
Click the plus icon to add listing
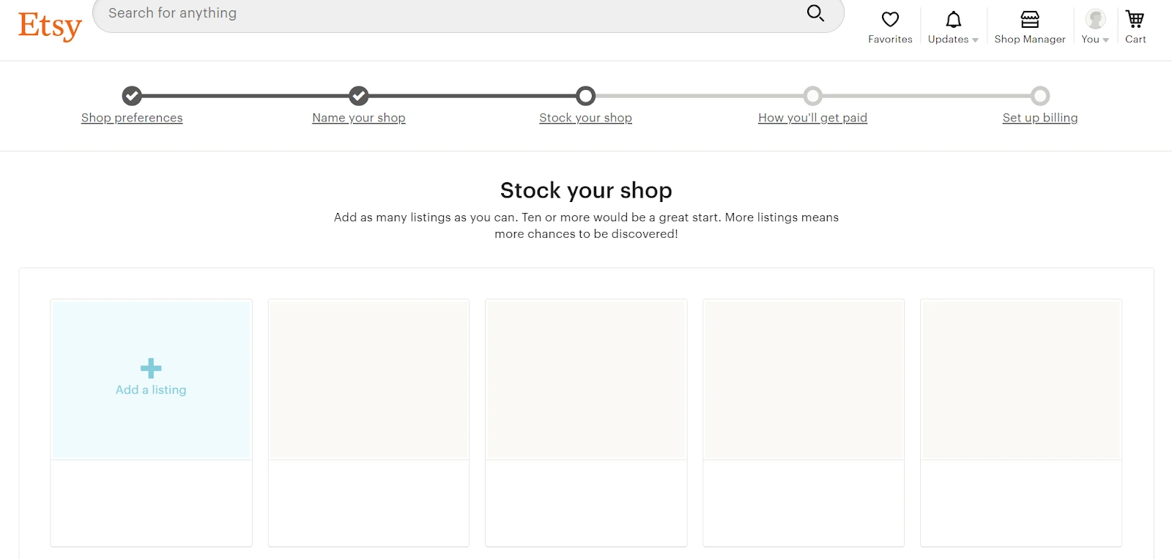pyautogui.click(x=151, y=368)
